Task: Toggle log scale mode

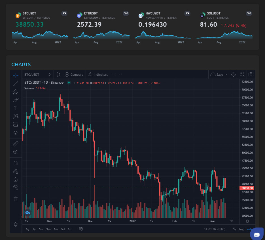Action: (241, 229)
